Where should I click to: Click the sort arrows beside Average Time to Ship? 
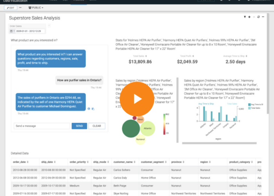(246, 56)
